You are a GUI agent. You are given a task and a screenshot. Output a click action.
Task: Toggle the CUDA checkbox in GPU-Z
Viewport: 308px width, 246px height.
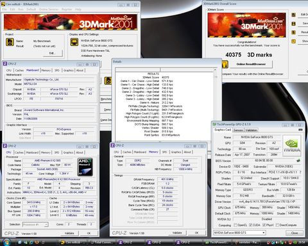251,225
